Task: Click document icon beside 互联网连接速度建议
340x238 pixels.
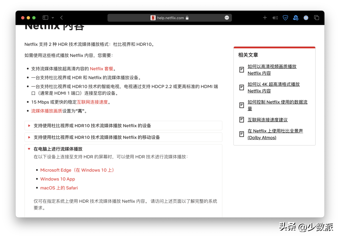Action: click(242, 120)
